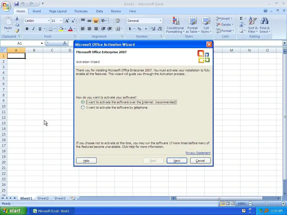Expand Format as Table dropdown
The image size is (287, 215).
[193, 25]
